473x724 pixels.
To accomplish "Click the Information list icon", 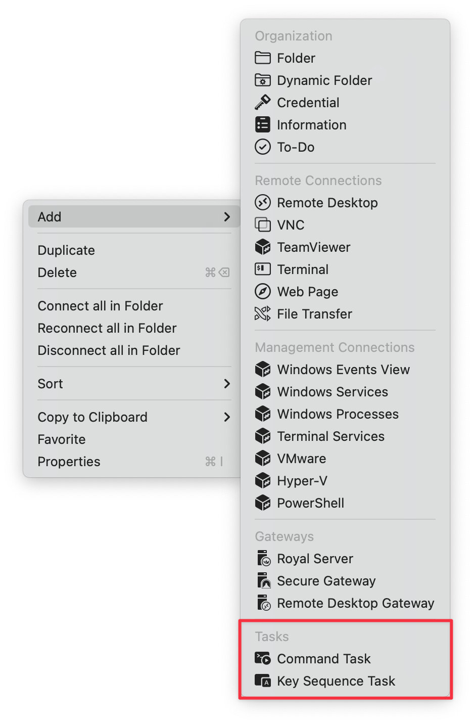I will pos(263,125).
